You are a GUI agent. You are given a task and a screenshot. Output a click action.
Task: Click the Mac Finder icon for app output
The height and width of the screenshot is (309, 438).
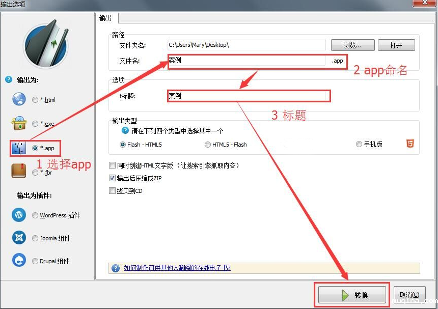[x=19, y=148]
